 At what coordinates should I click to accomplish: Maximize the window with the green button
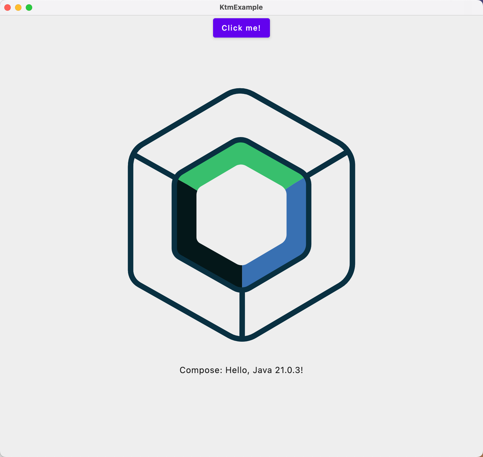pyautogui.click(x=29, y=8)
